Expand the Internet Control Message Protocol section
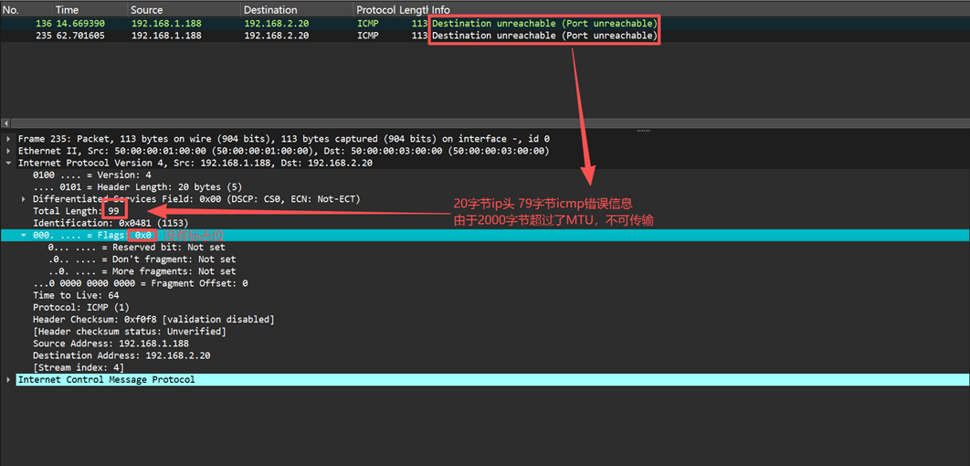The width and height of the screenshot is (970, 466). click(9, 379)
